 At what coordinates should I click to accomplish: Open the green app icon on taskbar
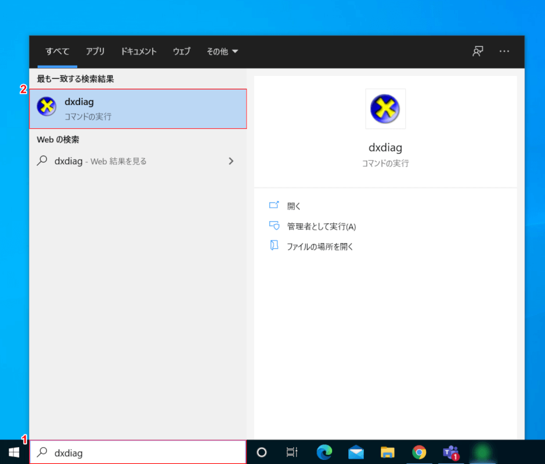[x=482, y=452]
